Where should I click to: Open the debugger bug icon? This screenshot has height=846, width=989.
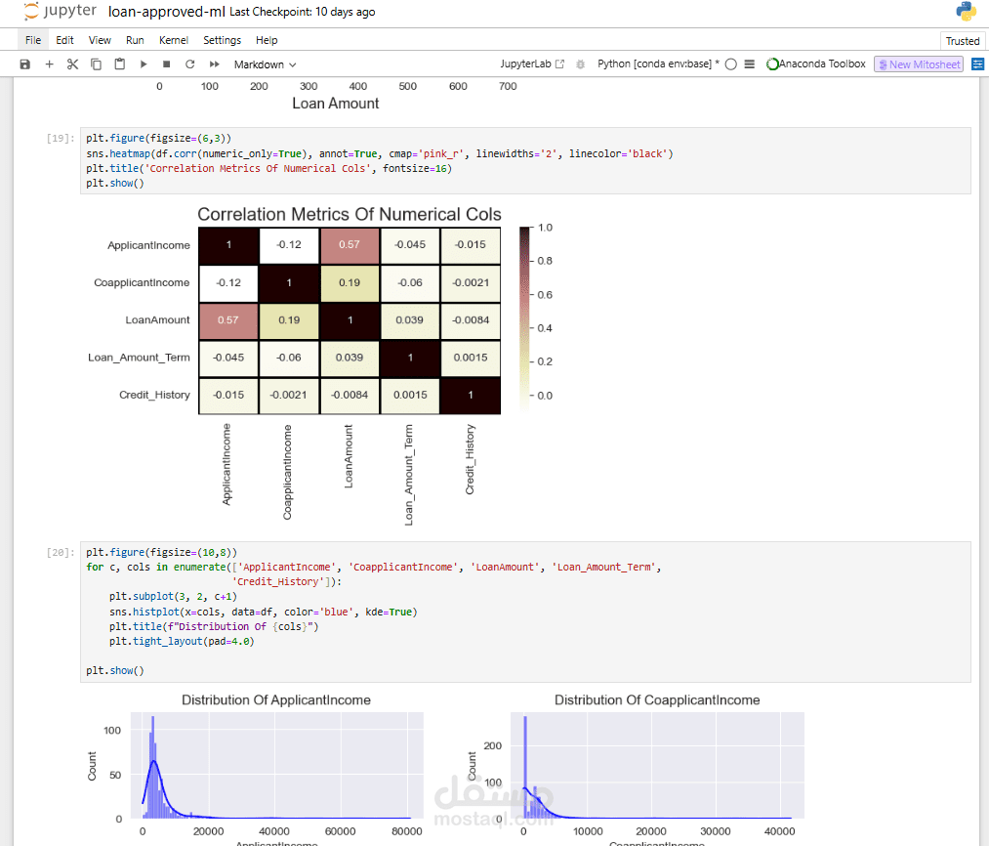tap(580, 64)
